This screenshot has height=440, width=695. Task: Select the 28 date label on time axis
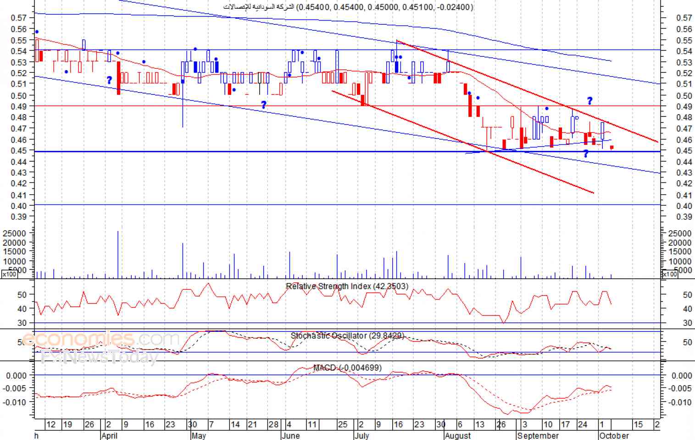pyautogui.click(x=273, y=424)
